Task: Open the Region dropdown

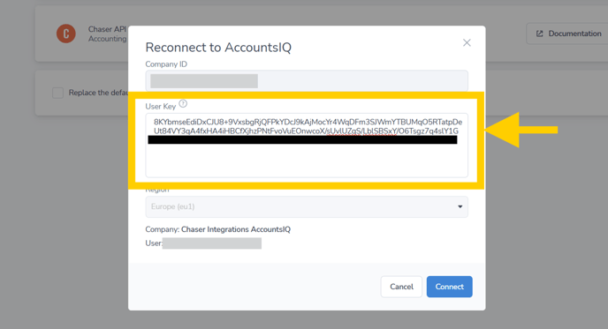Action: [307, 206]
